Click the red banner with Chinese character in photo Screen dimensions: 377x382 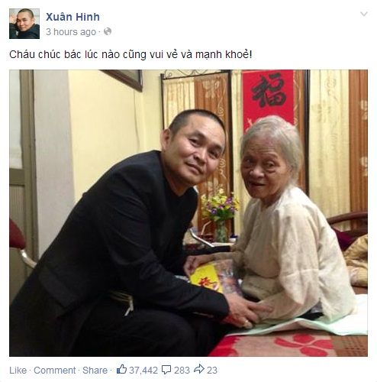[269, 98]
